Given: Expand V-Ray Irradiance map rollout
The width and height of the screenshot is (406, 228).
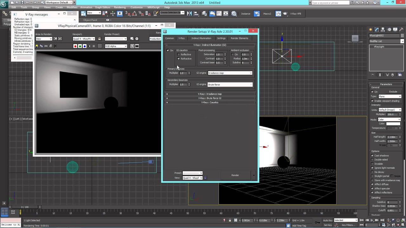Looking at the screenshot, I should click(x=210, y=94).
